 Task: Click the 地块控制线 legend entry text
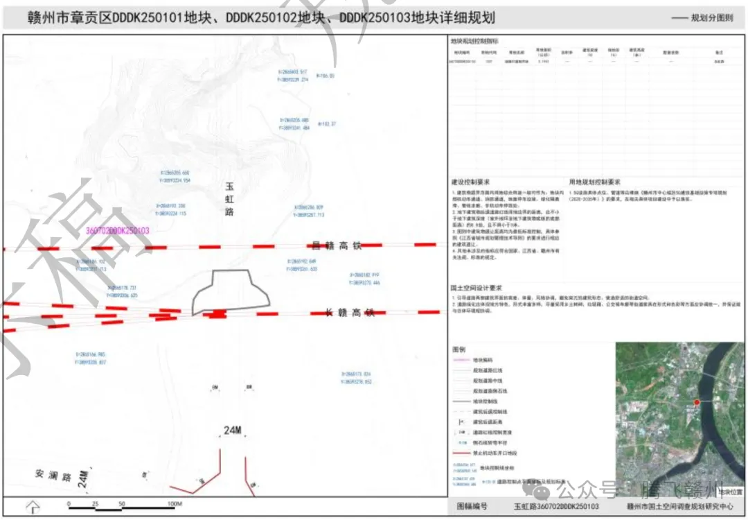(485, 401)
